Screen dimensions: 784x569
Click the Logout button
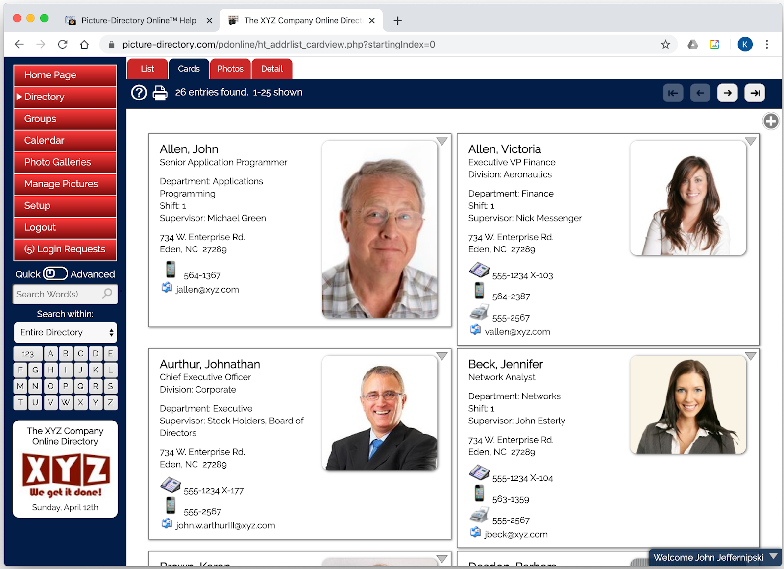[65, 227]
